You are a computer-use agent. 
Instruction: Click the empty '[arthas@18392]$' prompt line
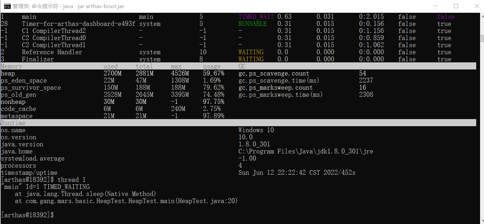pyautogui.click(x=27, y=215)
